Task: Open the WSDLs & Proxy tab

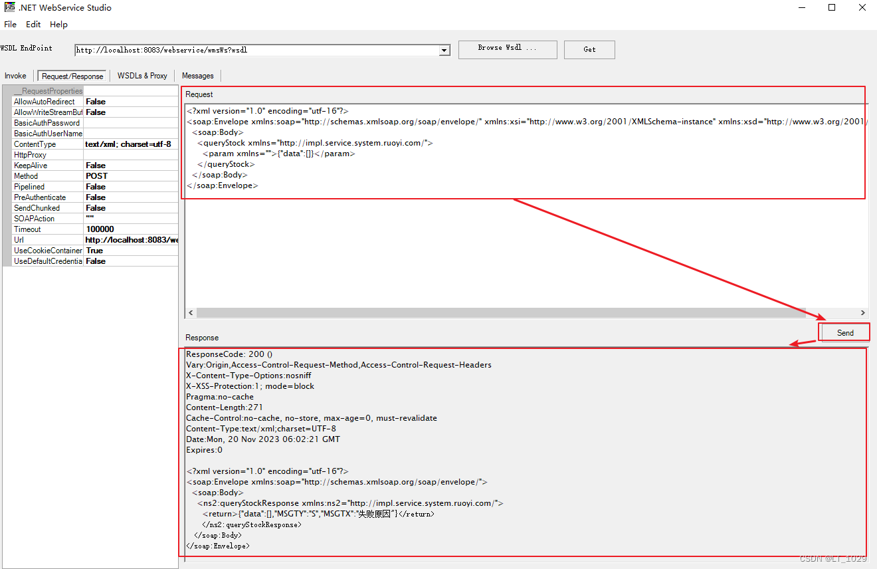Action: point(142,76)
